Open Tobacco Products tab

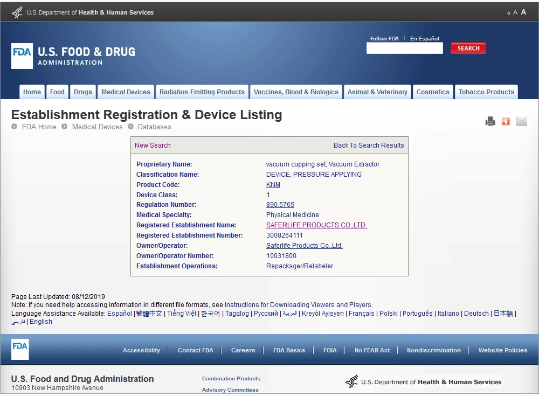point(486,92)
